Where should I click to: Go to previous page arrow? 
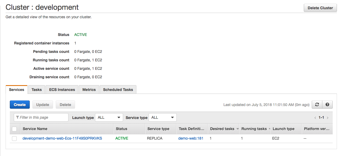click(315, 118)
